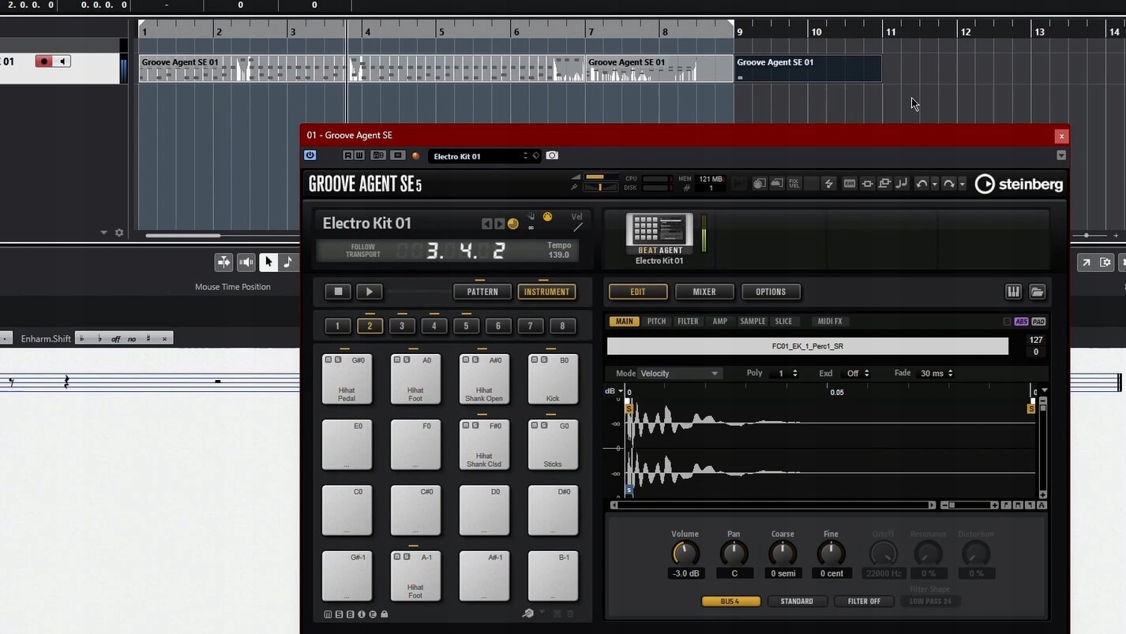Load previous kit with left arrow
1126x634 pixels.
pos(487,224)
